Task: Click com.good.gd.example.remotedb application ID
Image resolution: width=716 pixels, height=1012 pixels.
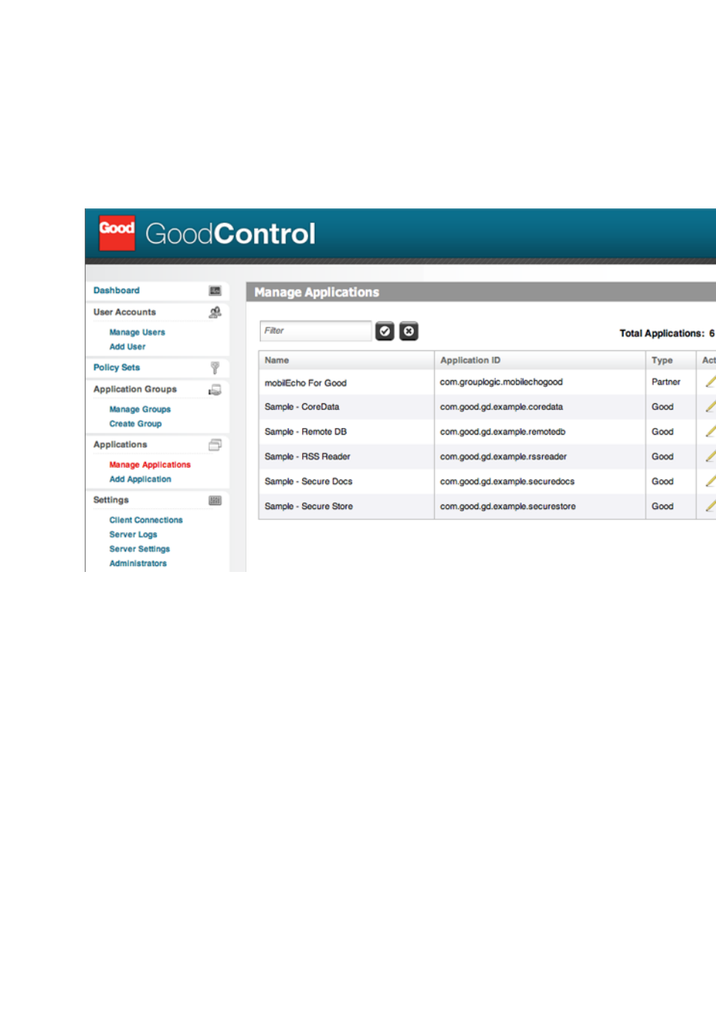Action: click(503, 432)
